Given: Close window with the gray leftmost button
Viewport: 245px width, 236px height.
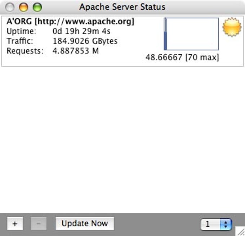Looking at the screenshot, I should tap(10, 7).
